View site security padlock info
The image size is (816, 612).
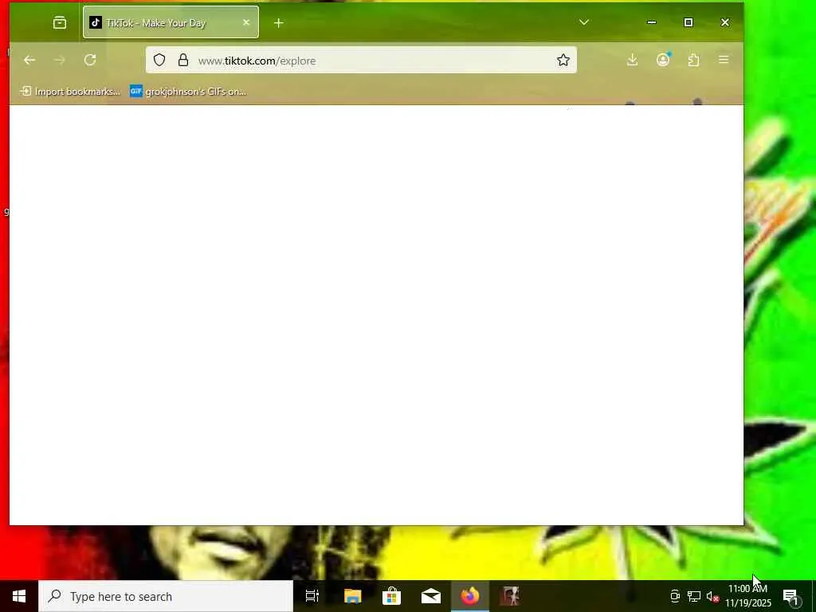click(183, 61)
